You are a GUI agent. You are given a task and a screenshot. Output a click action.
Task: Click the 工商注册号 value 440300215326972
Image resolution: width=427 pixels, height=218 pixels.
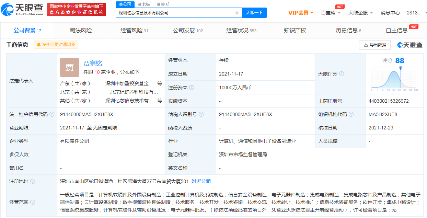click(x=389, y=101)
